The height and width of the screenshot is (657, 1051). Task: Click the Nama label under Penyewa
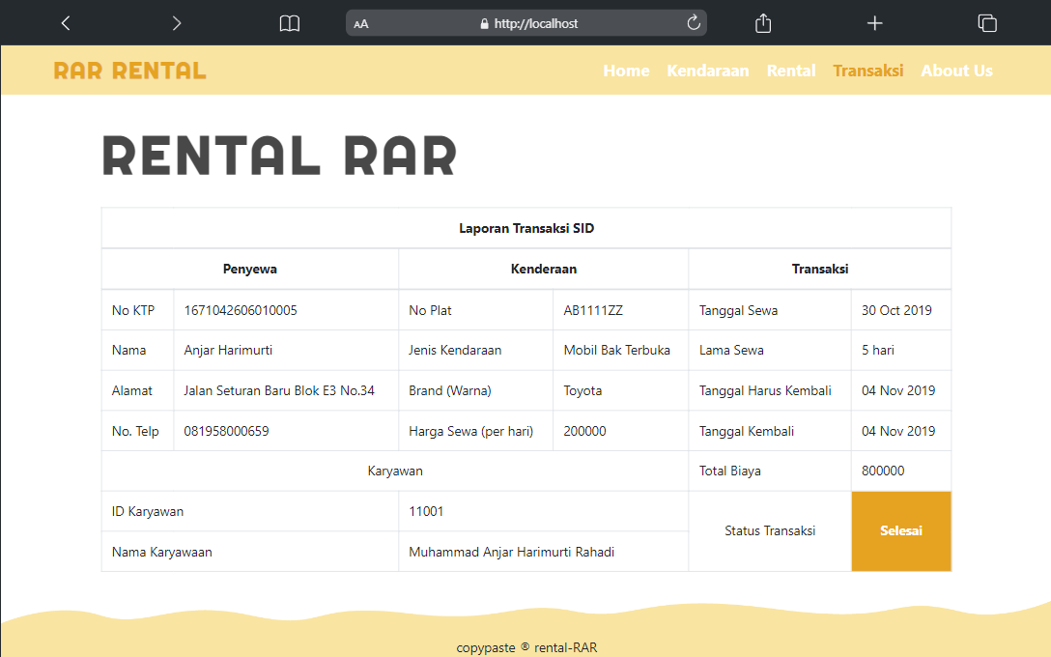128,350
